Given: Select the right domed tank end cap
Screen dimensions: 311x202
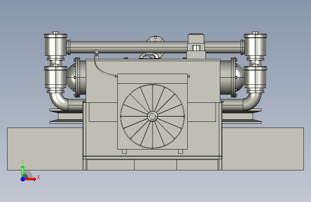Looking at the screenshot, I should pos(240,78).
